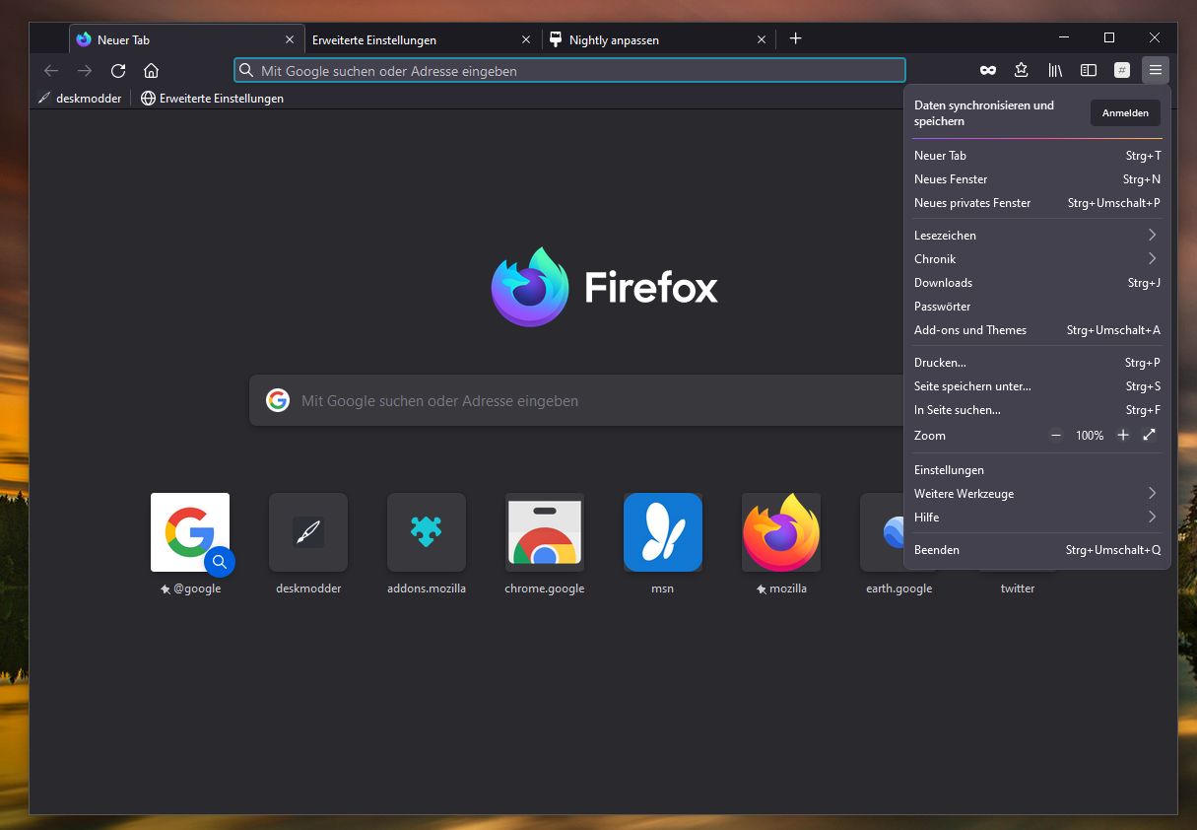Increase zoom with the plus button
The width and height of the screenshot is (1197, 830).
pos(1122,435)
